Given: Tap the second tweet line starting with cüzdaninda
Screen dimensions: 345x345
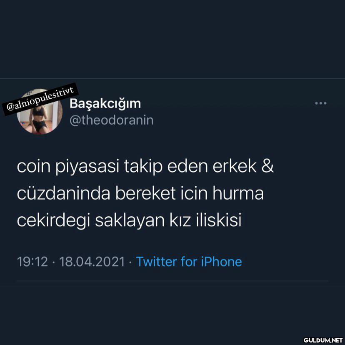Looking at the screenshot, I should [x=140, y=193].
